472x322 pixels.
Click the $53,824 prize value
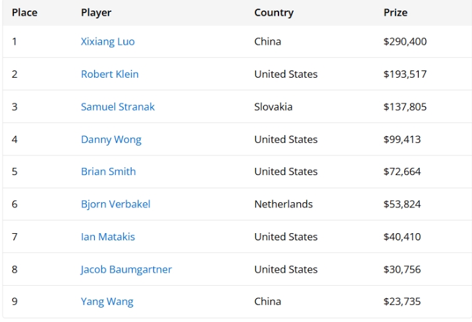pyautogui.click(x=402, y=204)
